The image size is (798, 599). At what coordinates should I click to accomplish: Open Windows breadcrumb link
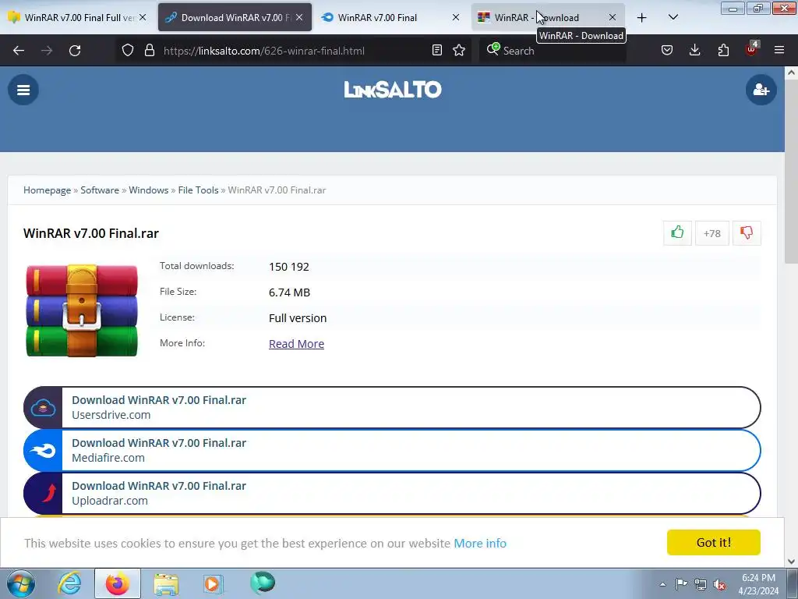(x=149, y=190)
